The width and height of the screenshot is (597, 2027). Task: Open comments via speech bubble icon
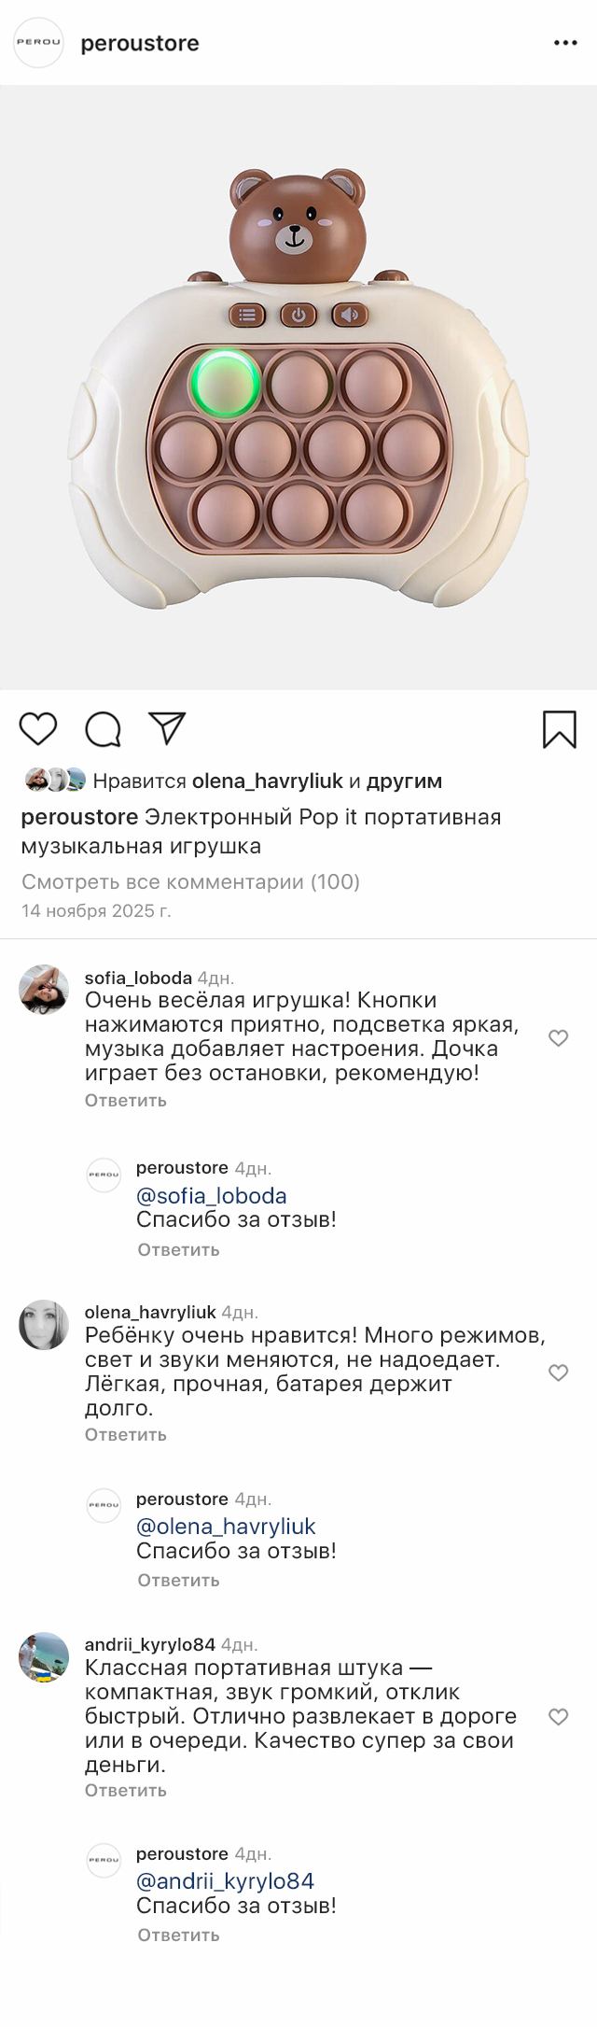tap(103, 729)
